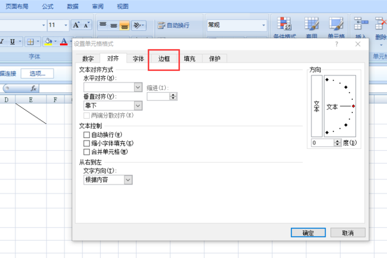The height and width of the screenshot is (258, 387).
Task: Apply middle vertical alignment in ribbon
Action: coord(114,25)
